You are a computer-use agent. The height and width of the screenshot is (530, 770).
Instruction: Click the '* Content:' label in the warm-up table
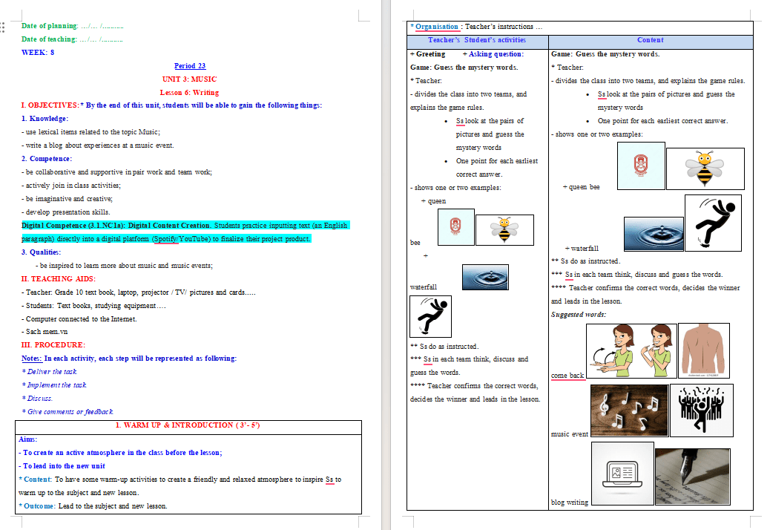[x=35, y=480]
